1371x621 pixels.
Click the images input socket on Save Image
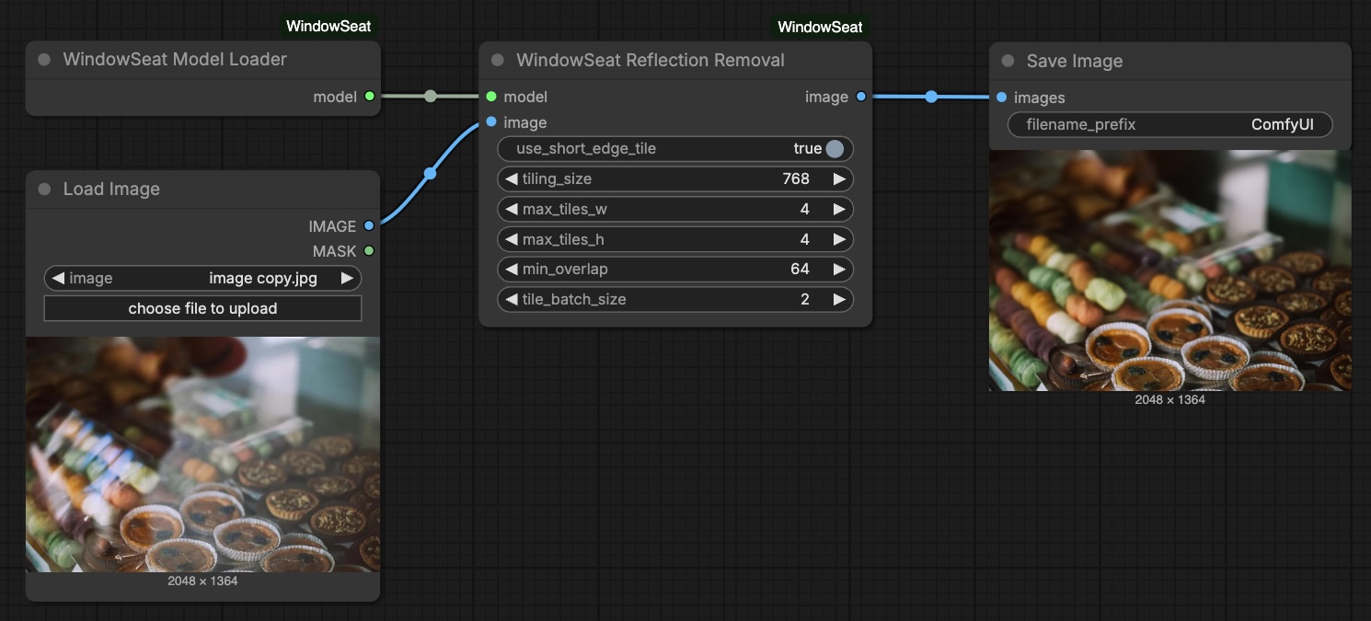pyautogui.click(x=1001, y=97)
